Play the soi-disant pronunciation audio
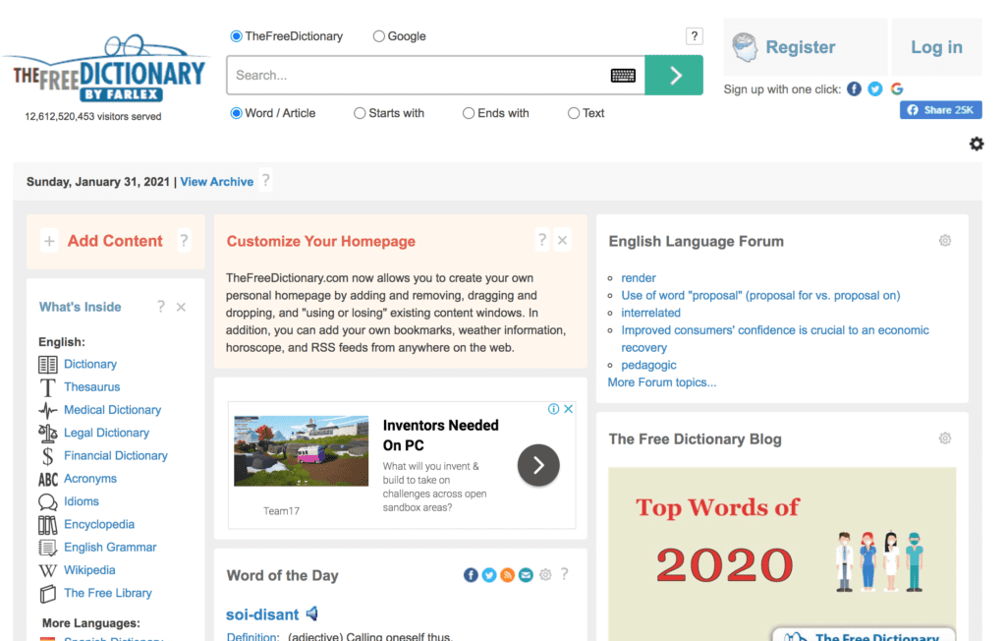The width and height of the screenshot is (1006, 641). [312, 614]
